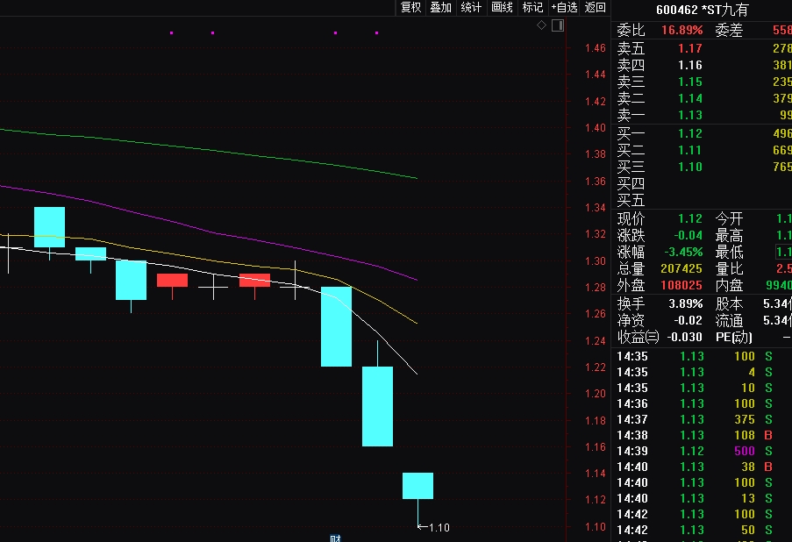Select the 画线 drawing tool
Image resolution: width=792 pixels, height=542 pixels.
tap(502, 8)
